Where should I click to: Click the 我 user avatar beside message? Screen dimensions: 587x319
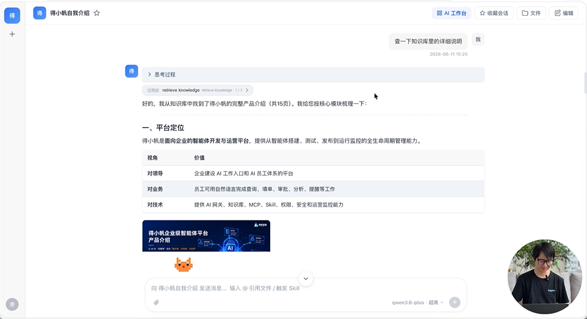pos(478,39)
